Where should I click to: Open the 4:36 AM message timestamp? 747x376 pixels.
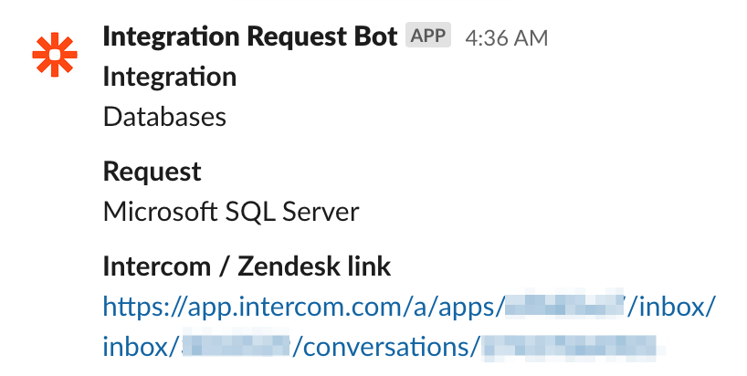tap(507, 38)
